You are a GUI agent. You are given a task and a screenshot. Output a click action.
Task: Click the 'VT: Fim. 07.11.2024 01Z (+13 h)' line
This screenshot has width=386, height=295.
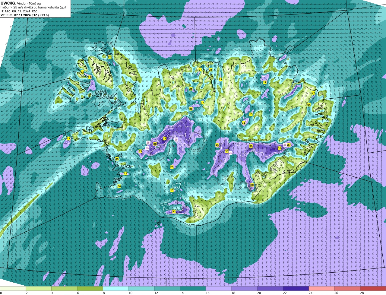(25, 15)
